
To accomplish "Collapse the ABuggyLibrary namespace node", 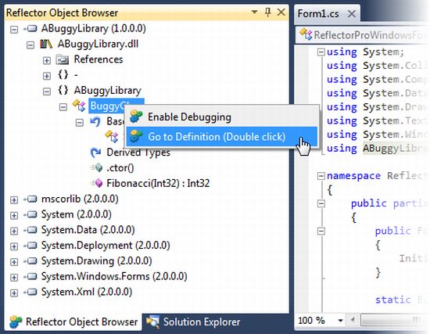I will [47, 91].
